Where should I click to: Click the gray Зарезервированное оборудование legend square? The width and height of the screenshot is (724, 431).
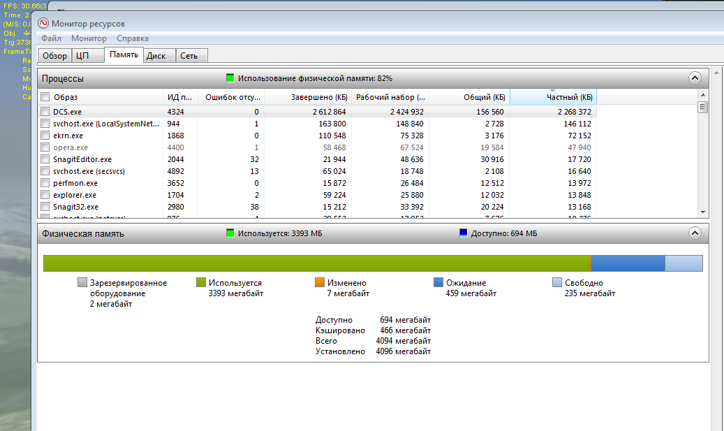tap(82, 282)
